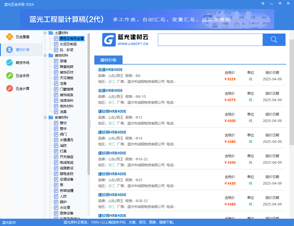Select 绝热材料 category
The width and height of the screenshot is (294, 226).
67,106
